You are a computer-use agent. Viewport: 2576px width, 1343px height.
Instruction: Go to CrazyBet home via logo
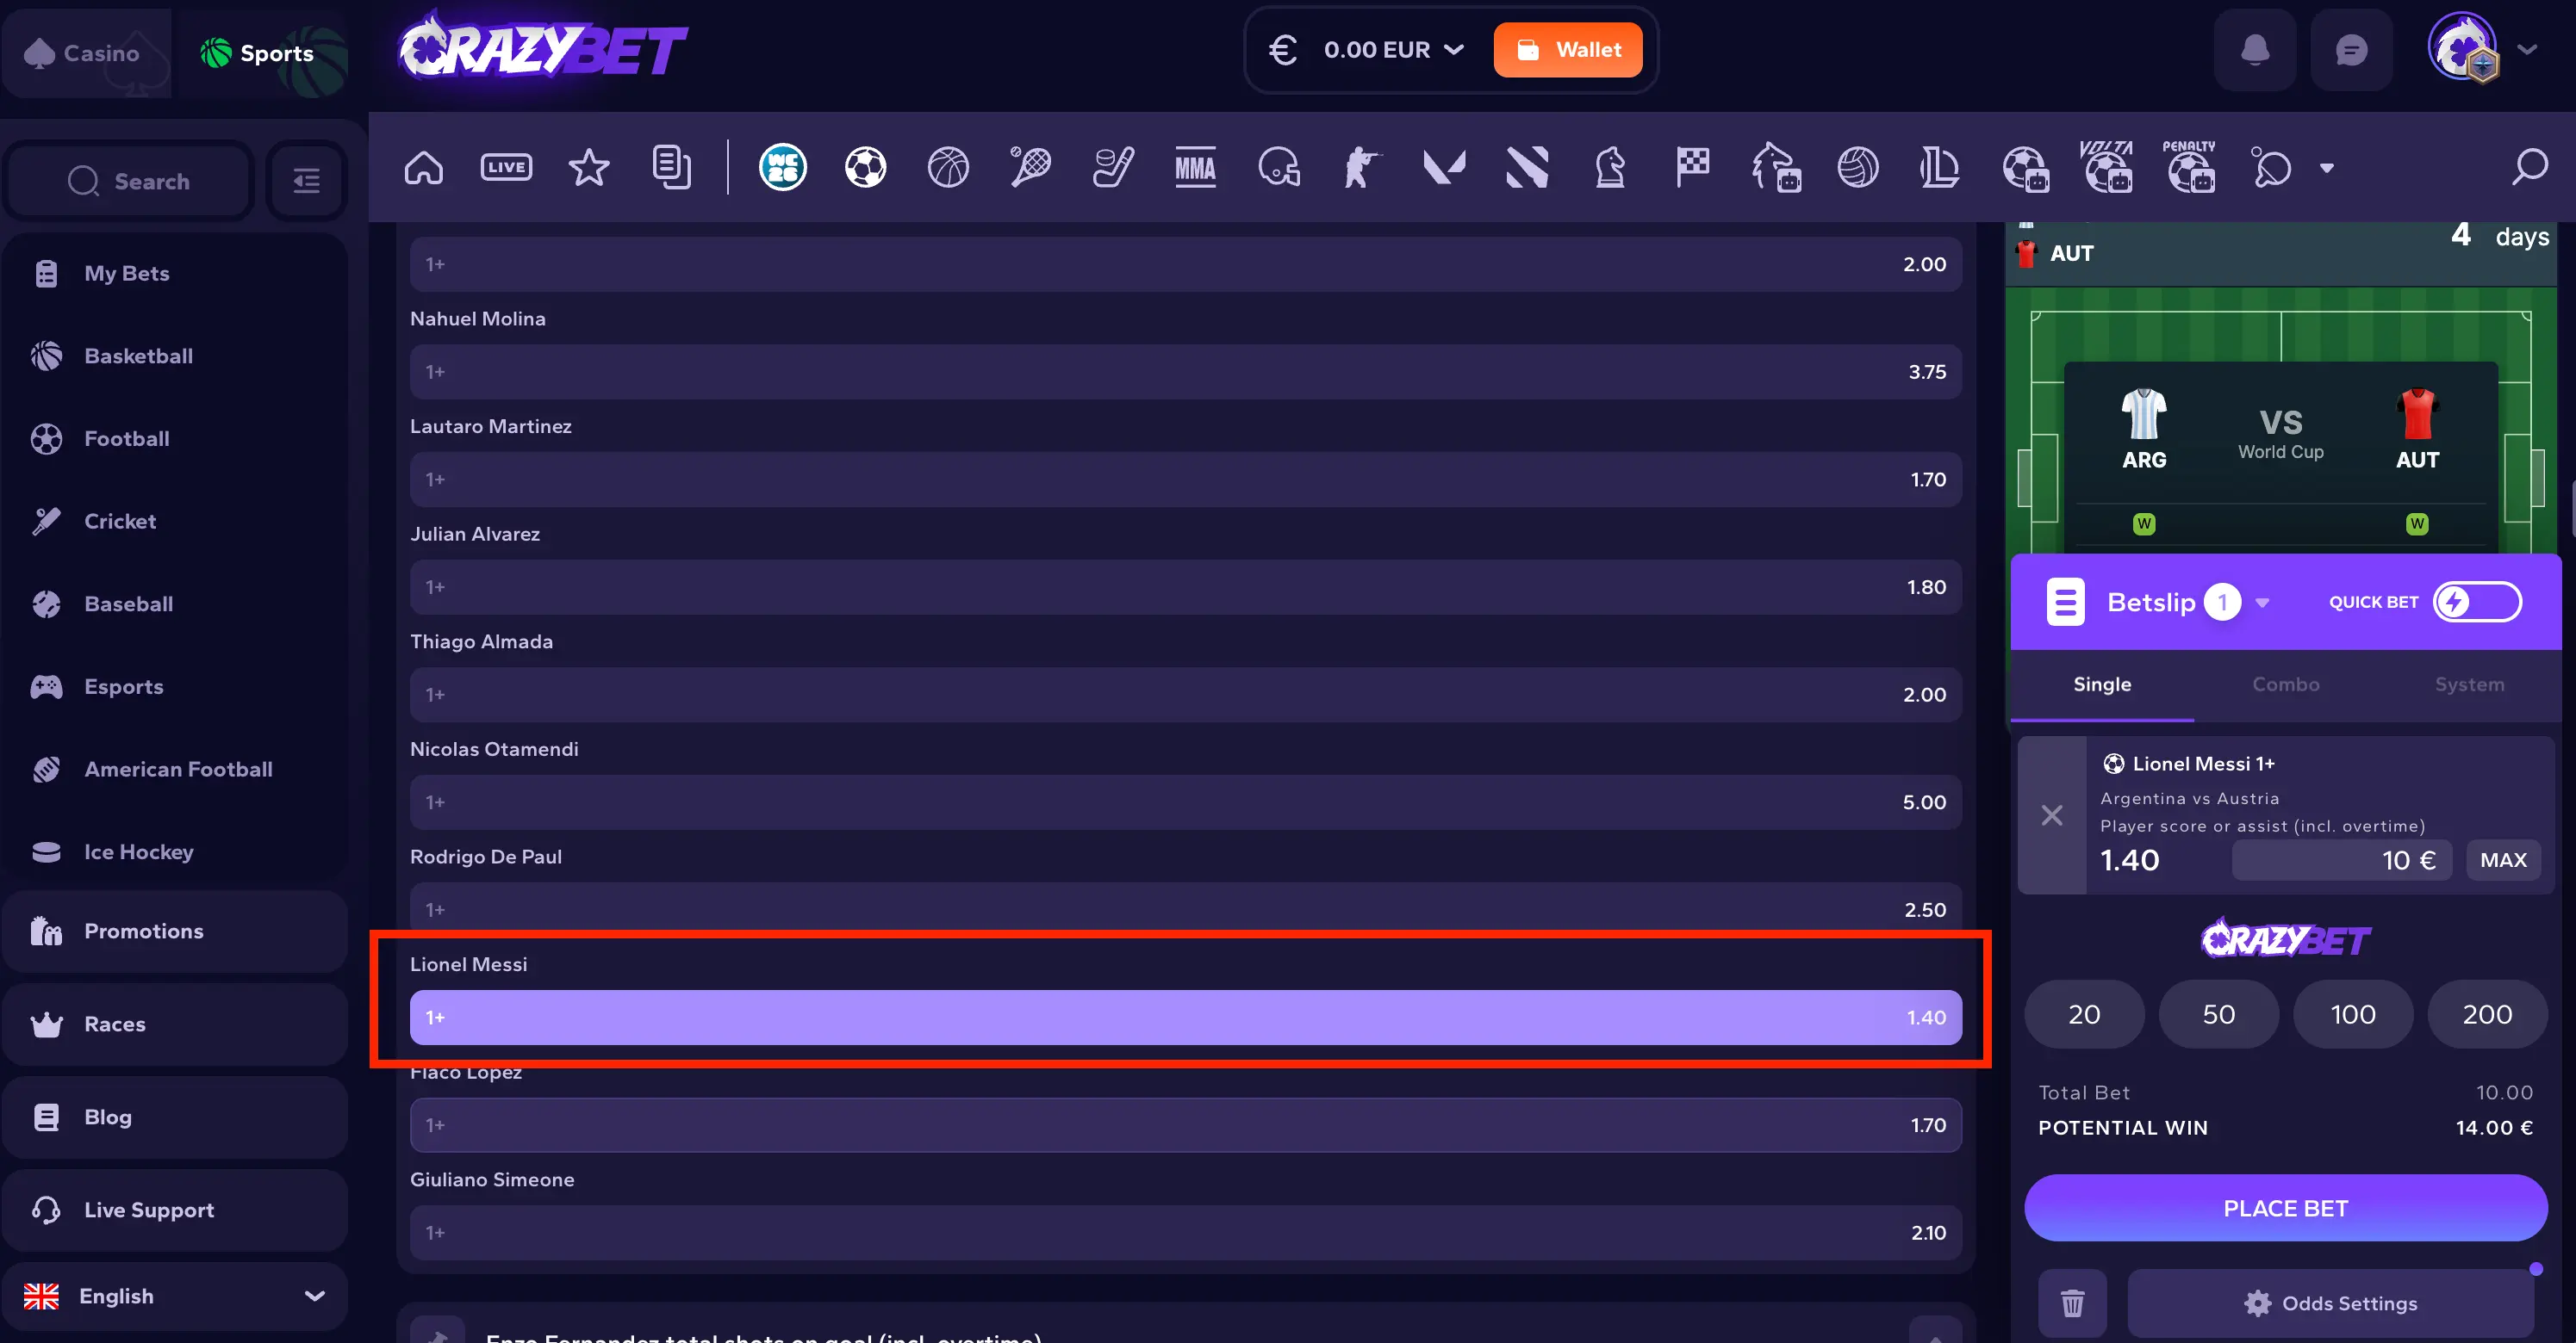pos(543,47)
